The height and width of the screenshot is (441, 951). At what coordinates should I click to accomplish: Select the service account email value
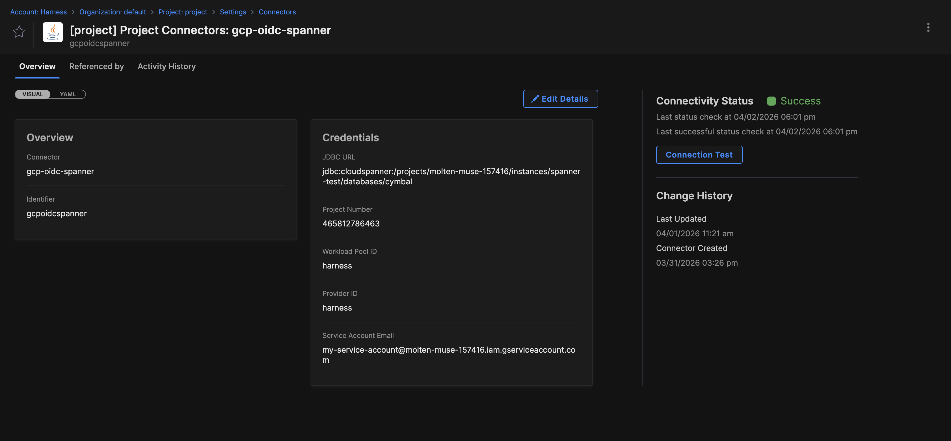point(449,355)
